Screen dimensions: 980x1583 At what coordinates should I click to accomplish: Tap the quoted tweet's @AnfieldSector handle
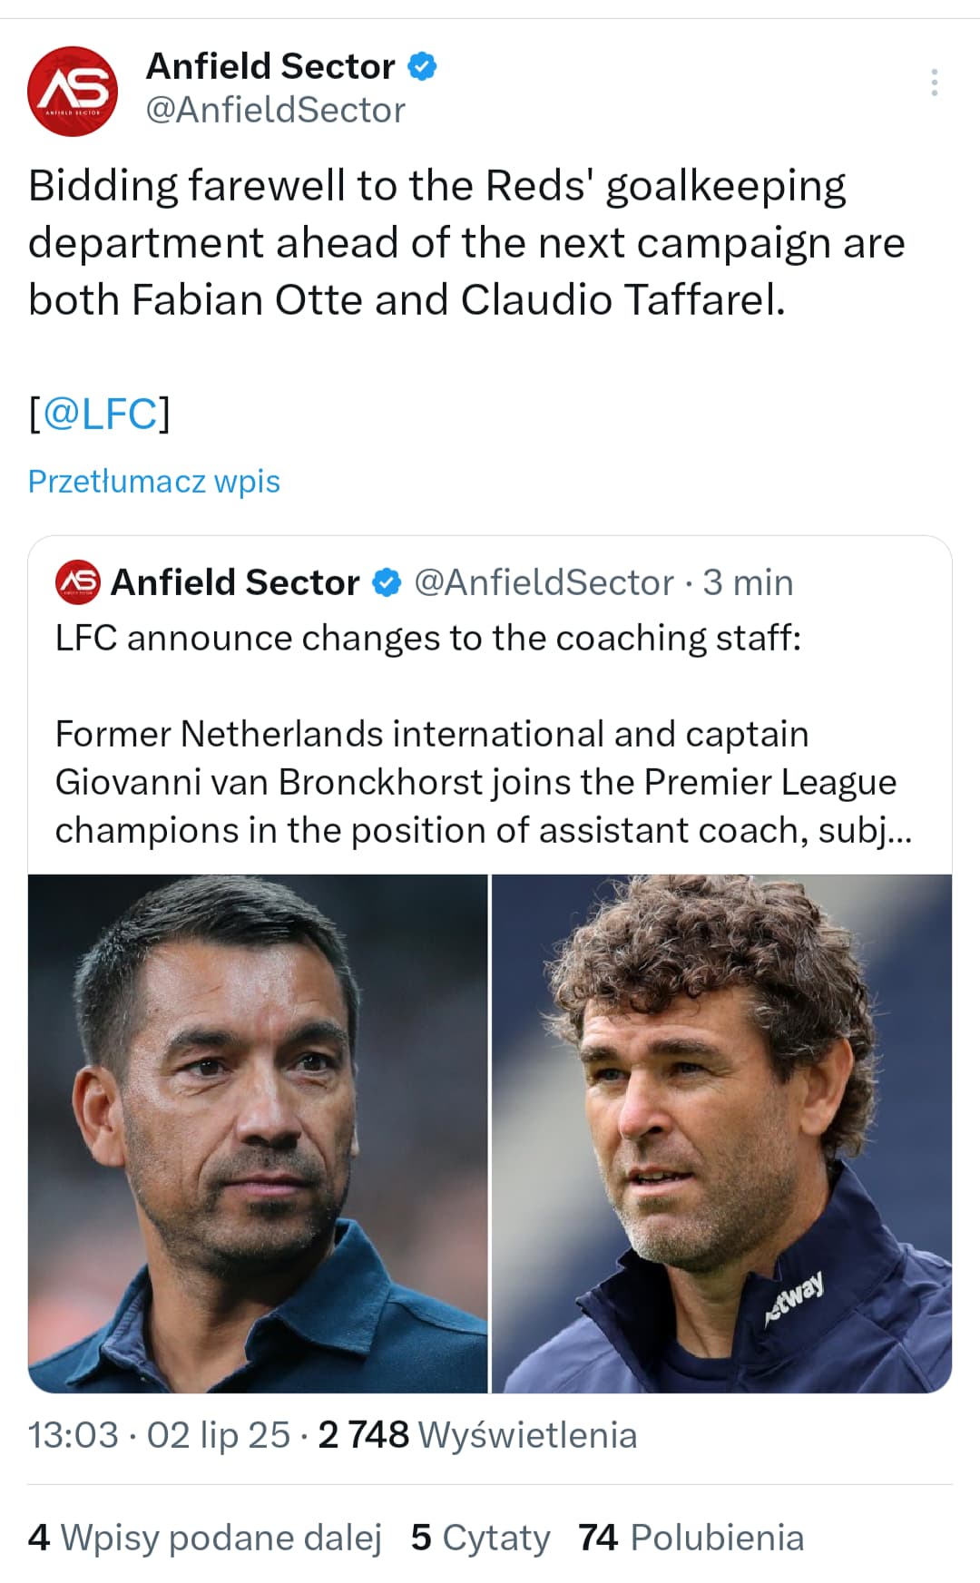pos(544,582)
